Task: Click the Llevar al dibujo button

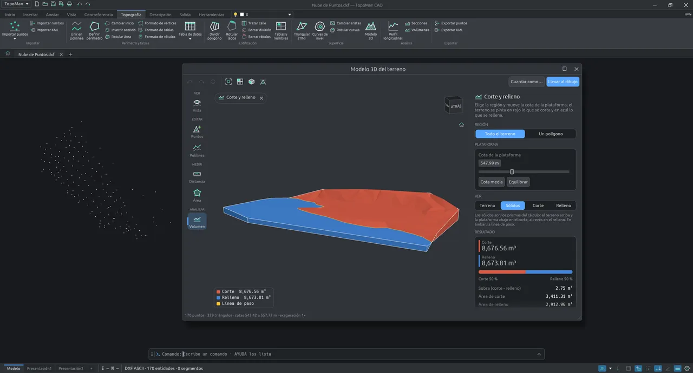Action: point(563,82)
